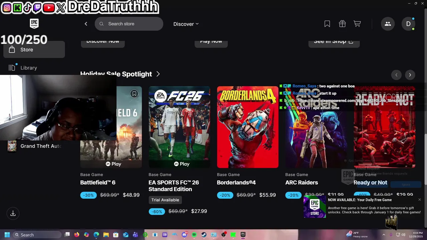Open the Windows Start menu
Viewport: 427px width, 240px height.
pyautogui.click(x=7, y=235)
